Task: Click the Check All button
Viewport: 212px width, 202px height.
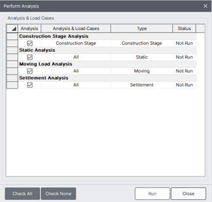Action: pos(23,193)
